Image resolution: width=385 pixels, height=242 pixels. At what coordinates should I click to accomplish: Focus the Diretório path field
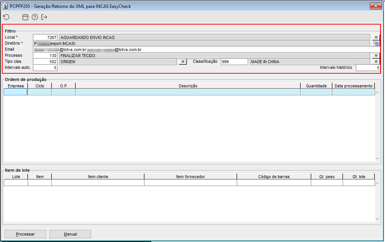click(x=201, y=43)
